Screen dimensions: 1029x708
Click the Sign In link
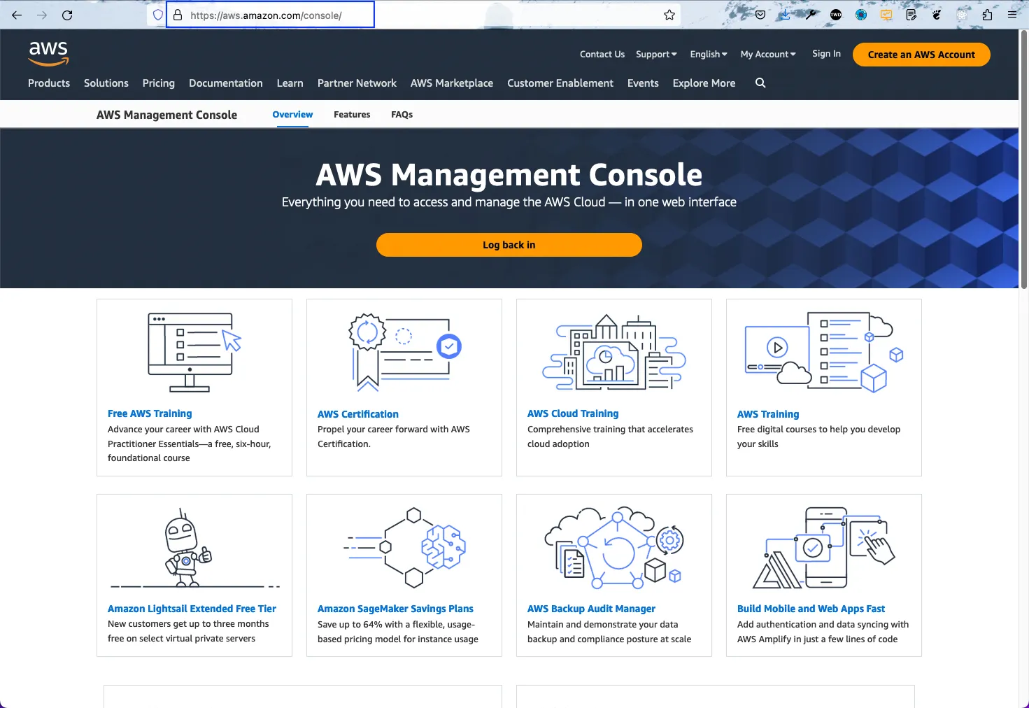point(826,54)
